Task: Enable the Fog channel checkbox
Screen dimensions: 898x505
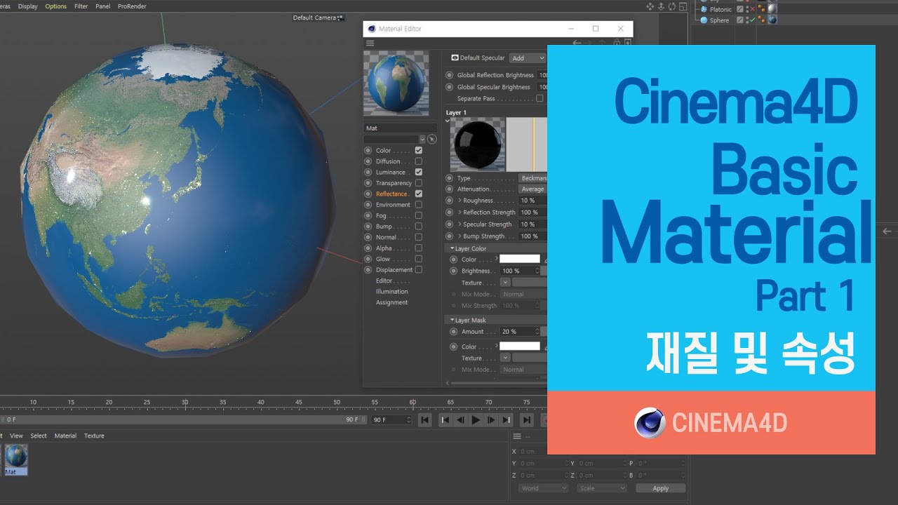Action: coord(419,215)
